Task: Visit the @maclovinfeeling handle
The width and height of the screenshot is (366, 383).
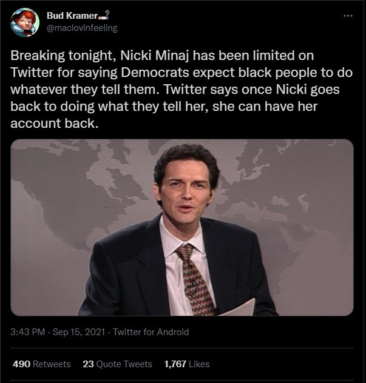Action: tap(82, 28)
